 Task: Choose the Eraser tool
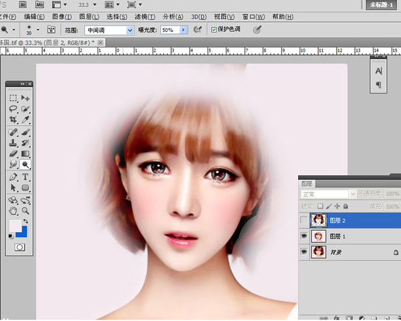(13, 153)
